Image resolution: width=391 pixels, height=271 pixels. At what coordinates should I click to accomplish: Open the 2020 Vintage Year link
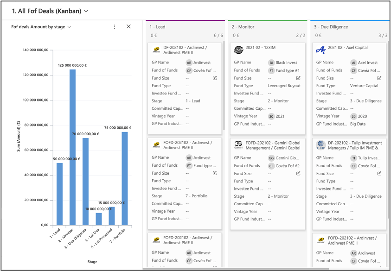362,116
